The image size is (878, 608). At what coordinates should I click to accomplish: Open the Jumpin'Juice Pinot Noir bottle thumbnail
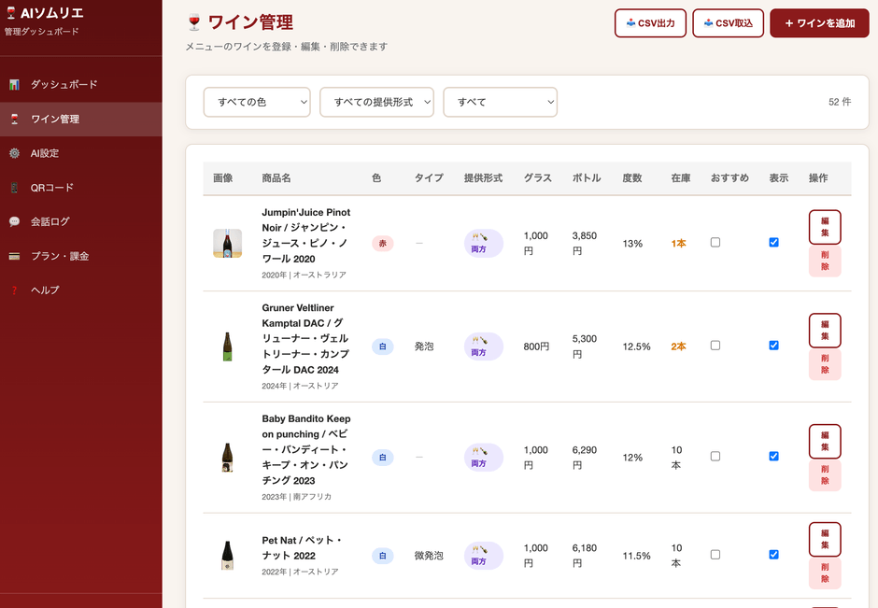coord(227,243)
